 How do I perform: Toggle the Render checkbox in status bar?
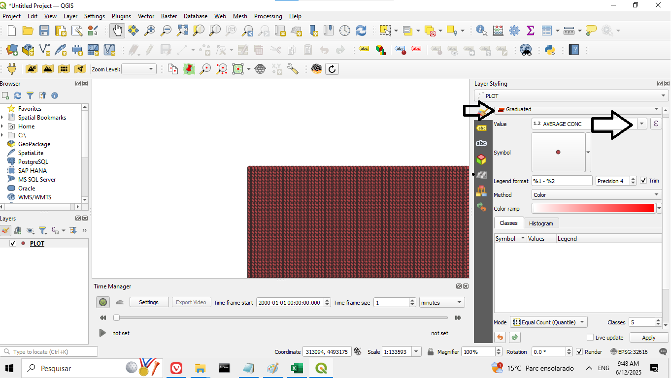point(579,352)
